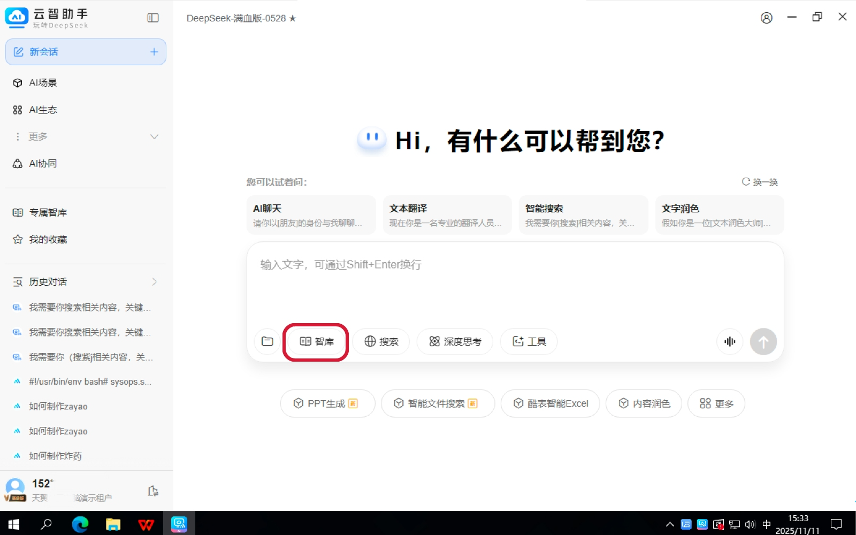Click the logout icon beside the user info
Screen dimensions: 856x535
tap(153, 491)
